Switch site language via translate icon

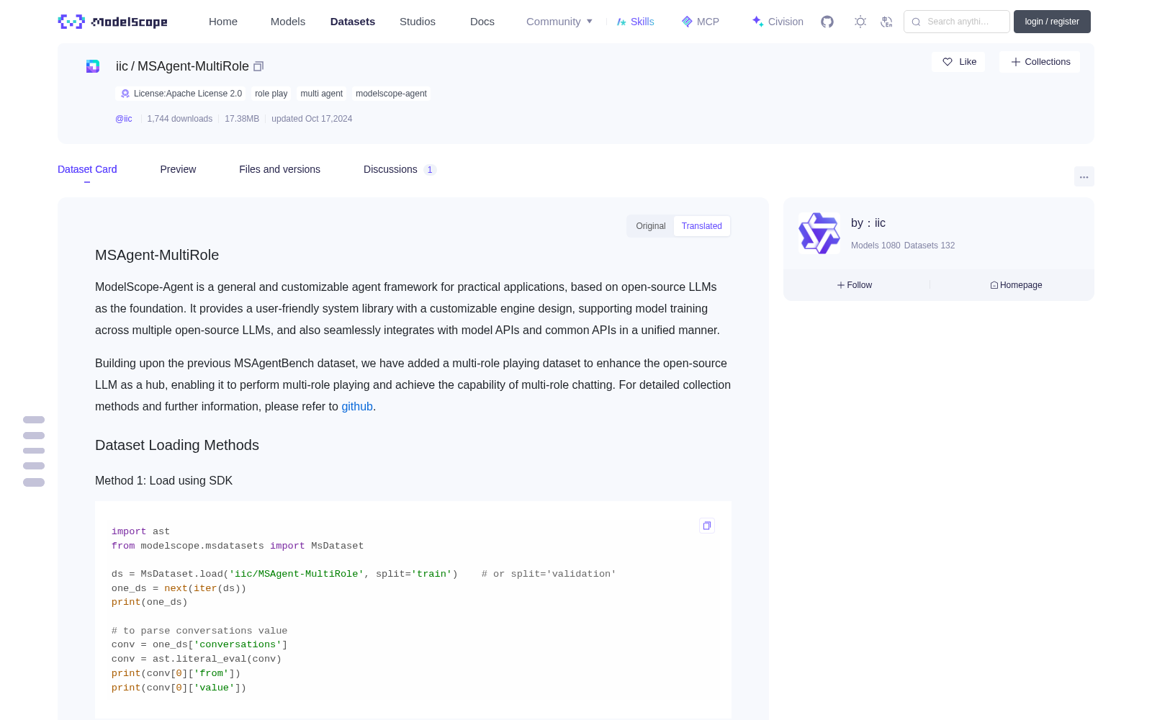(x=887, y=22)
